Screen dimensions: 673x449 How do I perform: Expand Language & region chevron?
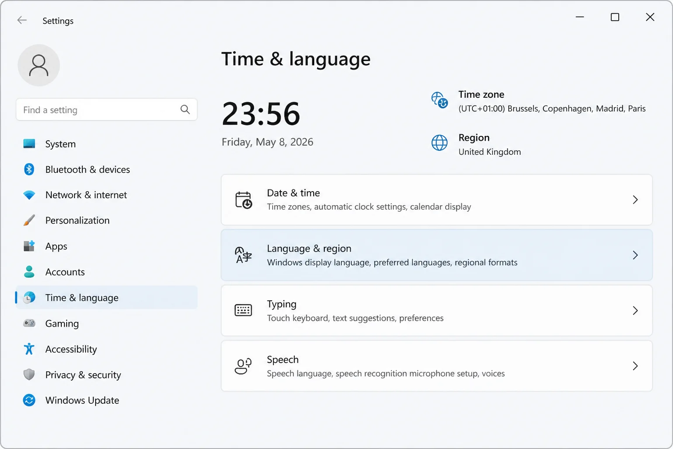click(635, 255)
